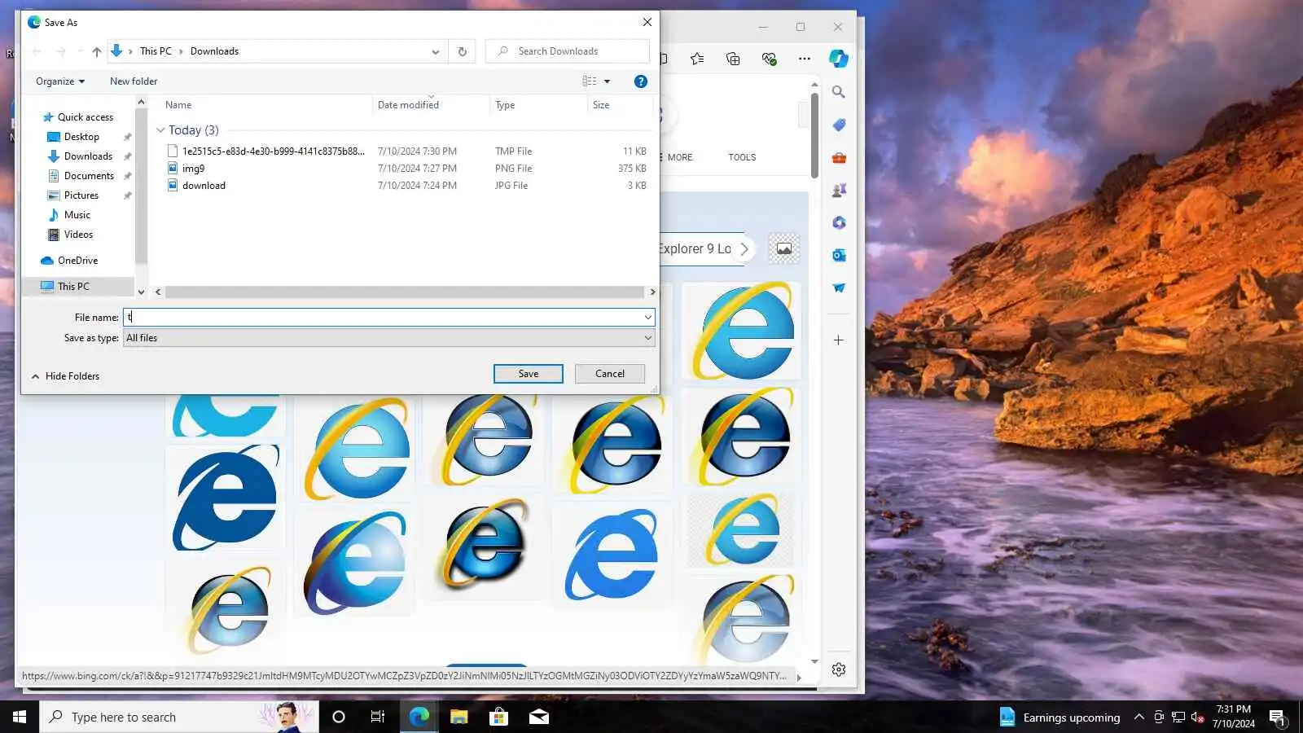
Task: Launch visual search image icon
Action: click(784, 249)
